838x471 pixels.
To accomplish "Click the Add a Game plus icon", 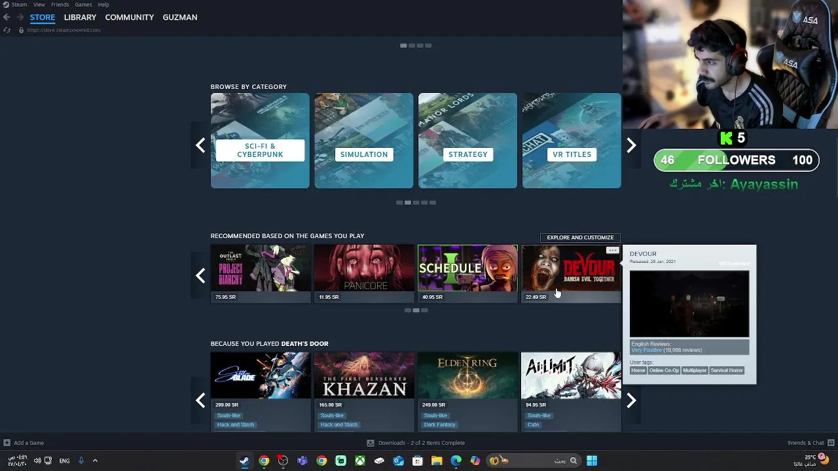I will [x=7, y=443].
